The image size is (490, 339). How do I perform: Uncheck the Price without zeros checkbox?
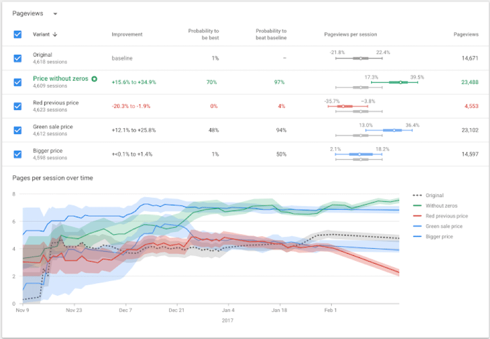click(x=18, y=82)
